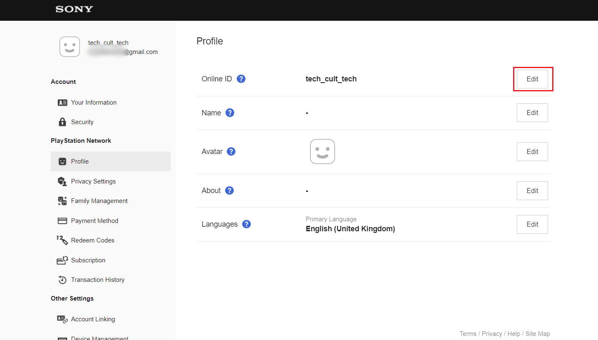Click the question mark beside Name
Image resolution: width=598 pixels, height=340 pixels.
tap(230, 113)
